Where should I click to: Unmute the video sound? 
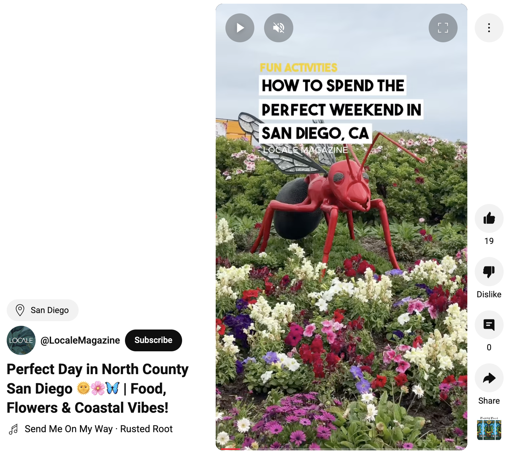(x=279, y=28)
